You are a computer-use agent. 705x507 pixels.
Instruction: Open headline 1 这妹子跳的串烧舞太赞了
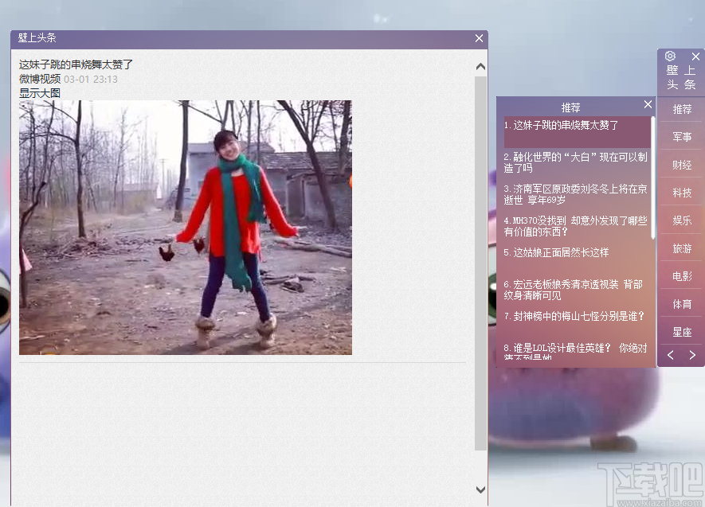[578, 132]
